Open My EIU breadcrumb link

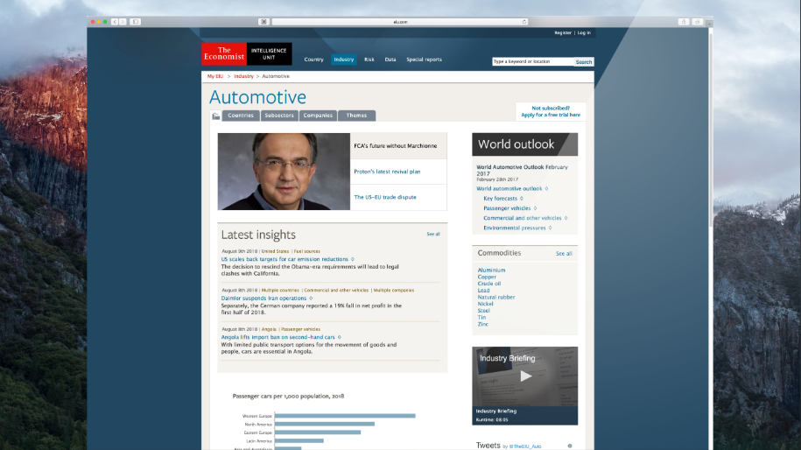(x=215, y=76)
